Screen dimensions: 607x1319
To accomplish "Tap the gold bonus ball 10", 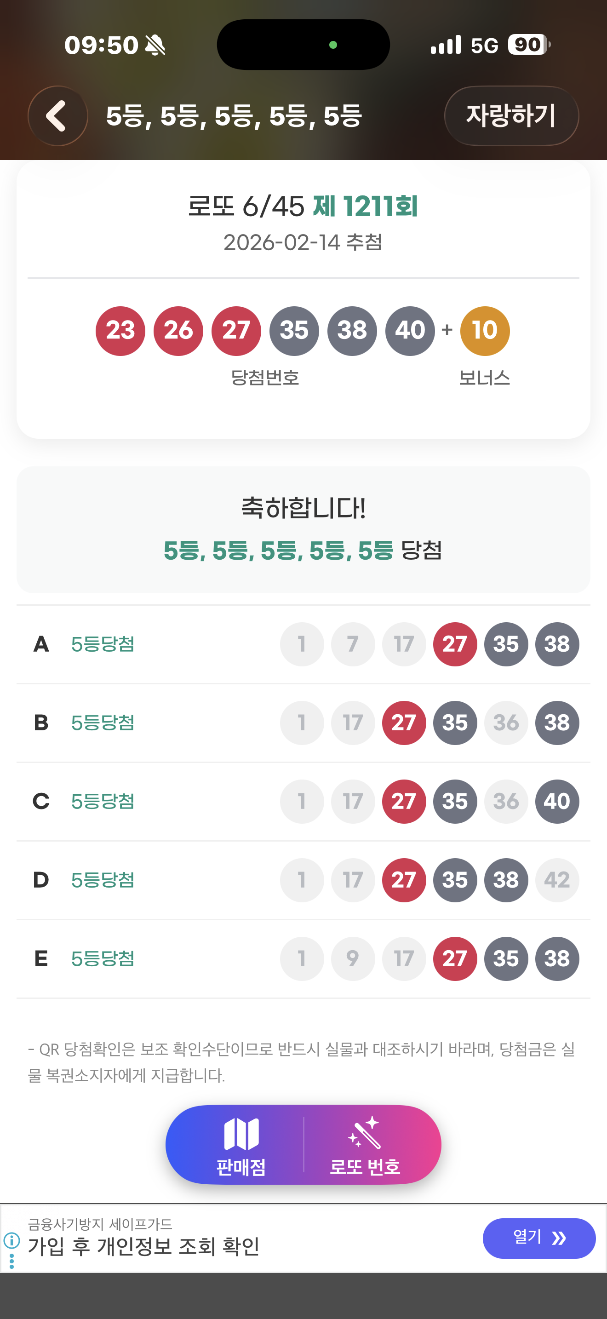I will tap(484, 331).
